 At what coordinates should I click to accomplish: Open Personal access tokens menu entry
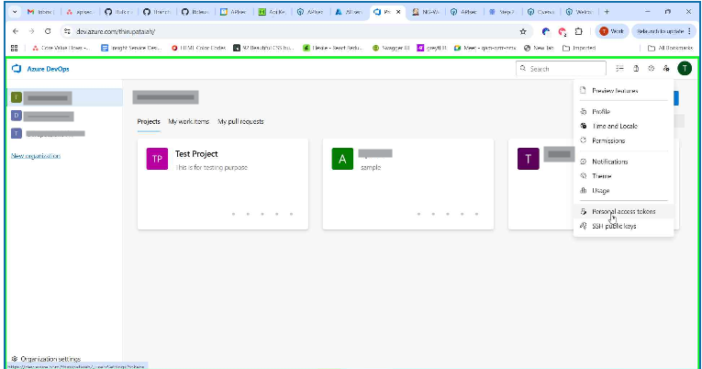pos(624,211)
